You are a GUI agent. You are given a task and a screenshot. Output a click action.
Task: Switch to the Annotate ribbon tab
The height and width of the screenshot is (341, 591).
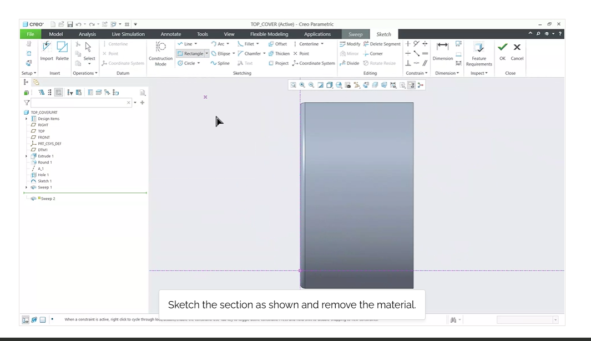click(170, 34)
